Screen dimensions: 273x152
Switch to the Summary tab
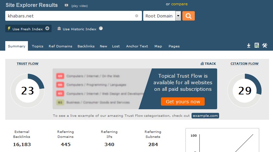[16, 46]
